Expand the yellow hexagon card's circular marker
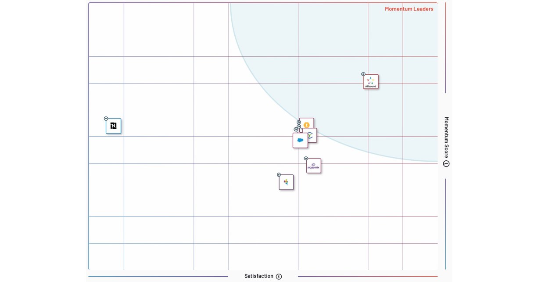The height and width of the screenshot is (282, 538). (298, 123)
